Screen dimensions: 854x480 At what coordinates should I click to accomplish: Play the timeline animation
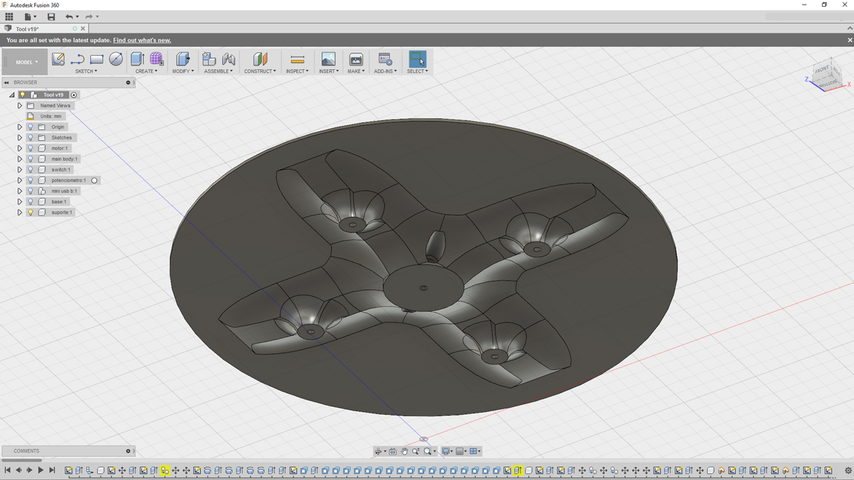pyautogui.click(x=40, y=471)
